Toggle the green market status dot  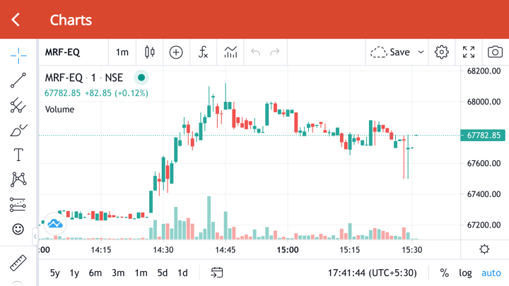[x=141, y=78]
